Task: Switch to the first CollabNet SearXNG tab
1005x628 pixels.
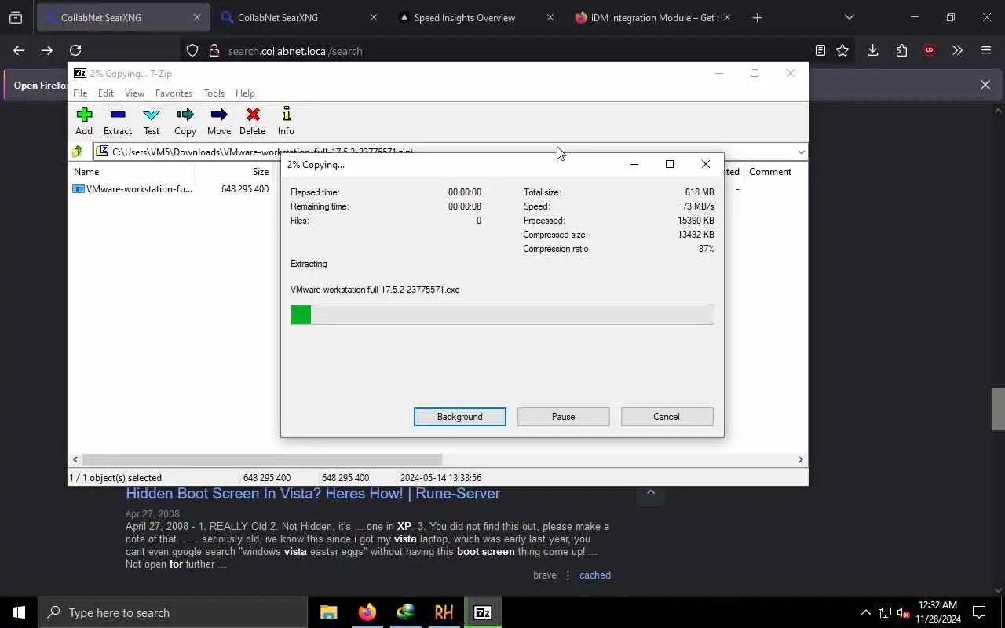Action: [x=123, y=17]
